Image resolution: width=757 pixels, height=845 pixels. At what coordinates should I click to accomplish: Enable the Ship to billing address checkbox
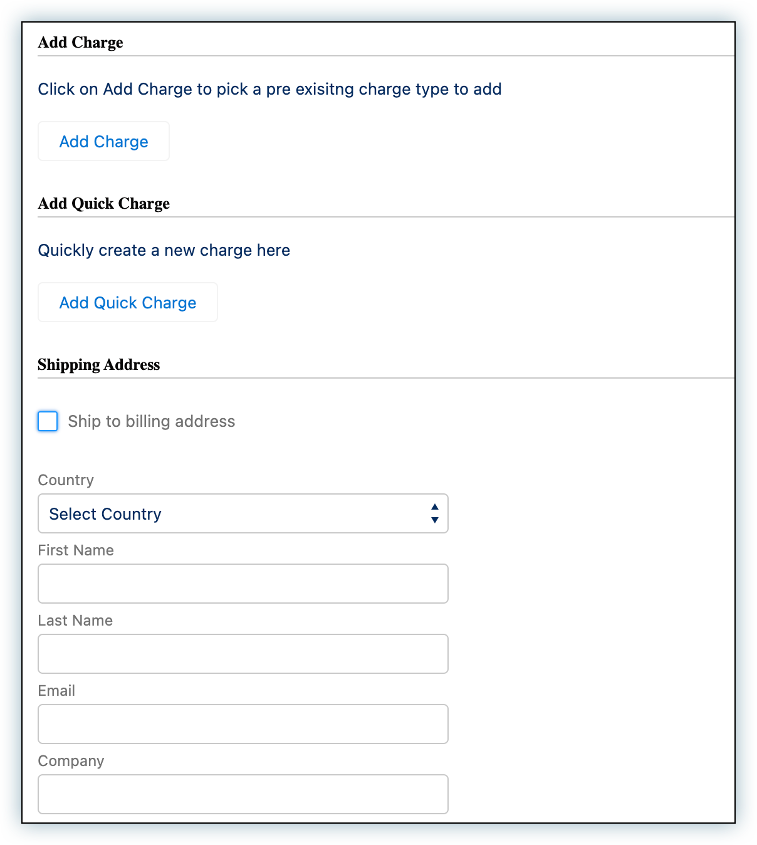pos(48,421)
